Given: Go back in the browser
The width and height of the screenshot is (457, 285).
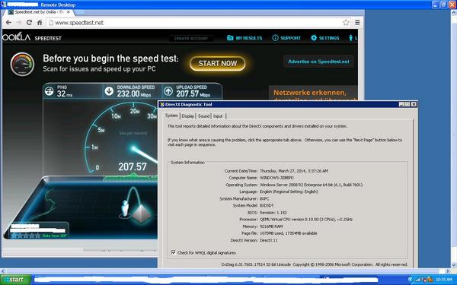Looking at the screenshot, I should pyautogui.click(x=8, y=22).
